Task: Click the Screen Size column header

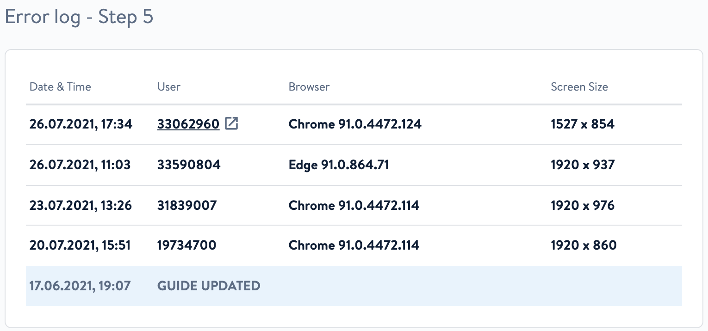Action: click(x=579, y=87)
